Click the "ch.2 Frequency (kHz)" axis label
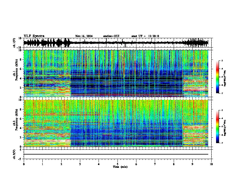This screenshot has height=184, width=238. (x=15, y=120)
